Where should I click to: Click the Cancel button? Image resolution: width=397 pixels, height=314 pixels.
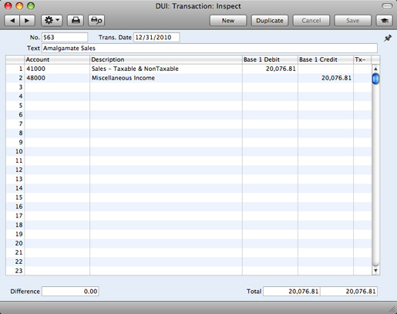coord(311,21)
